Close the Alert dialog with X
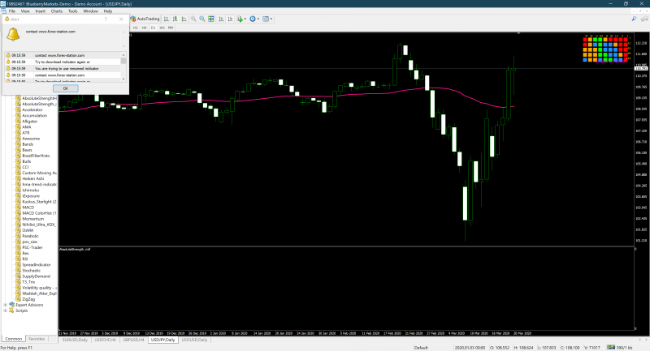The image size is (650, 351). click(121, 19)
